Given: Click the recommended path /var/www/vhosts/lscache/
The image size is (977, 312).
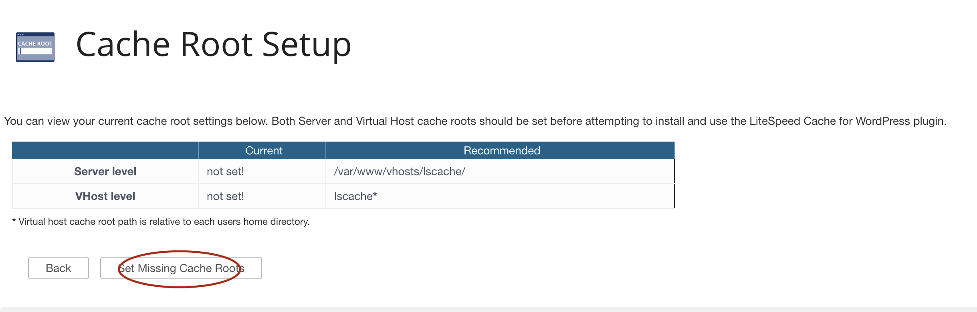Looking at the screenshot, I should click(400, 172).
